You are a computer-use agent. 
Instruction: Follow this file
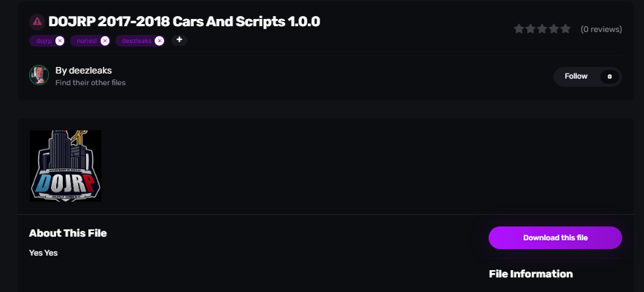pyautogui.click(x=575, y=76)
